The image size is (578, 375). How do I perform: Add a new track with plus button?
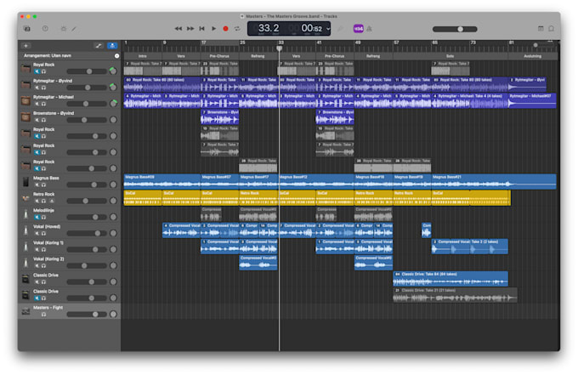[25, 46]
